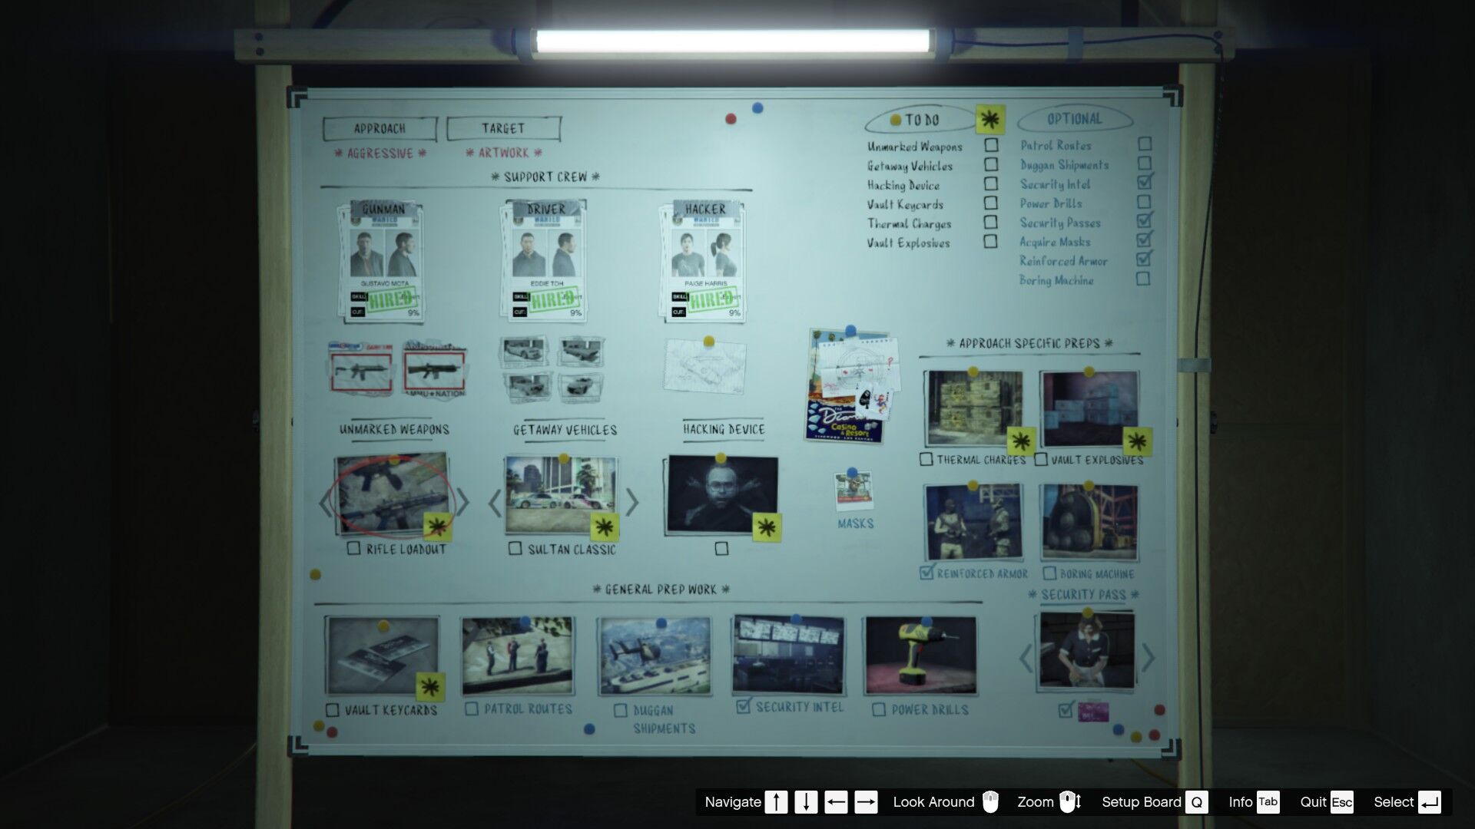
Task: Cycle Security Pass option with right arrow
Action: pos(1148,657)
